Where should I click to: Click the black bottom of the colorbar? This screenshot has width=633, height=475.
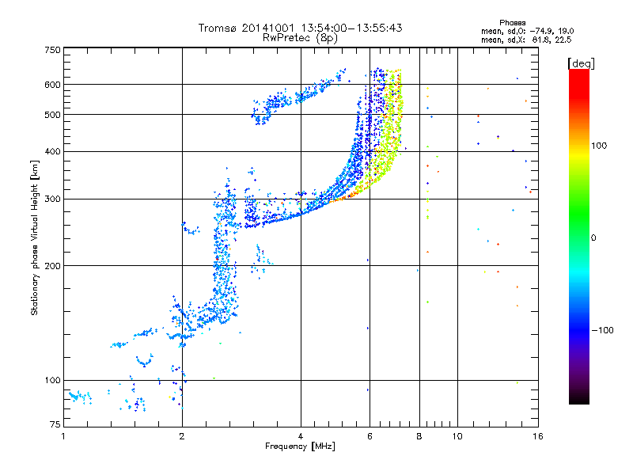(579, 398)
